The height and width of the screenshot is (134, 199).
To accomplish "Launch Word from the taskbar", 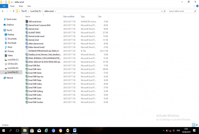I will coord(75,130).
